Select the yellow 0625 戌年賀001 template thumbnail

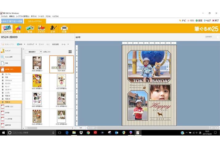point(37,81)
